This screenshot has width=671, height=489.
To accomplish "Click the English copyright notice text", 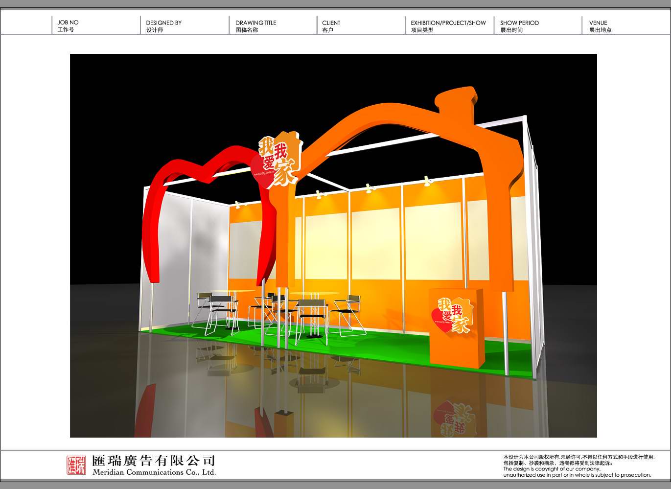I will pos(577,472).
